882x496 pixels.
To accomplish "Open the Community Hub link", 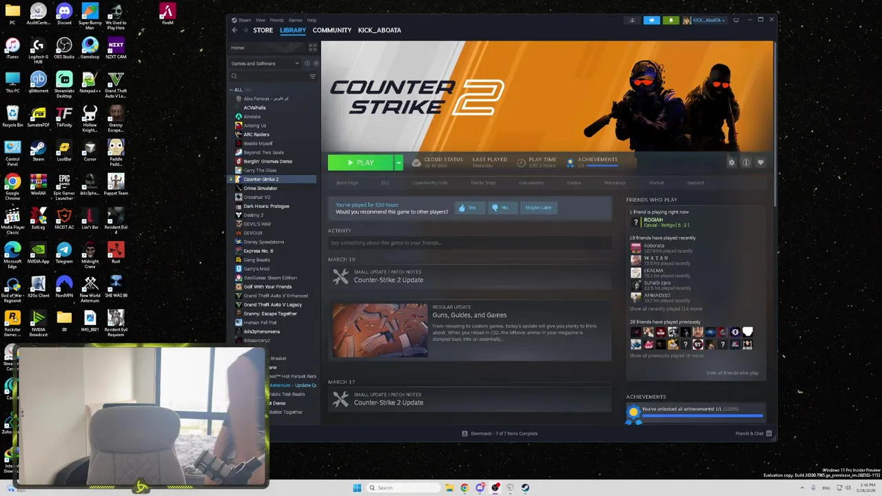I will 430,183.
